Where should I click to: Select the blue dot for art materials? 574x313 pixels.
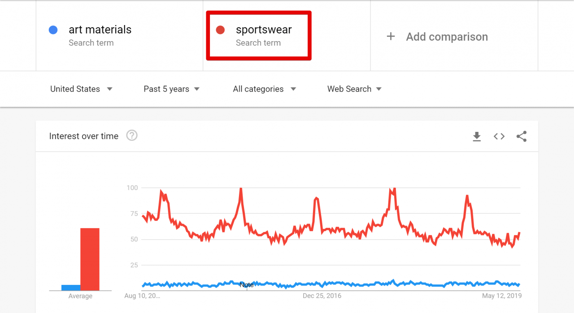[53, 30]
